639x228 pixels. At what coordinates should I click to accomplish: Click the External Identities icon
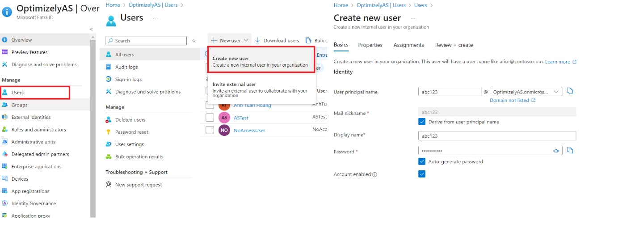(5, 117)
